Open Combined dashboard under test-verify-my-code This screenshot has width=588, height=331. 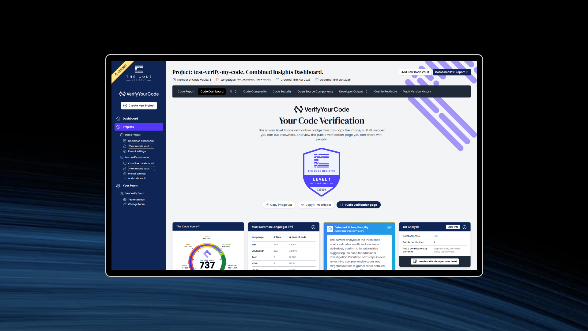141,164
